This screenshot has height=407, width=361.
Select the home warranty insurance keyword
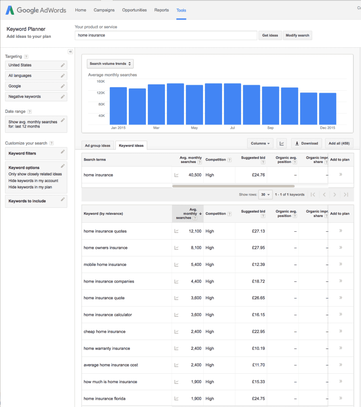(x=107, y=348)
